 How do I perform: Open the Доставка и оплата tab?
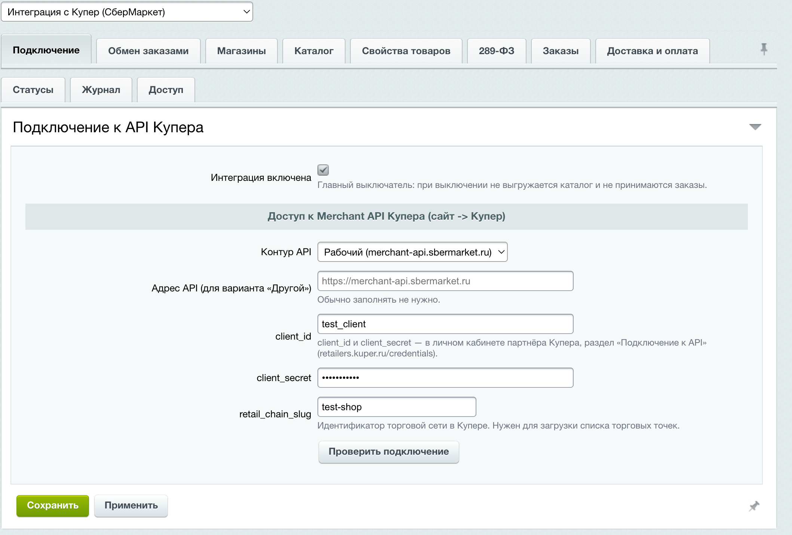coord(653,51)
